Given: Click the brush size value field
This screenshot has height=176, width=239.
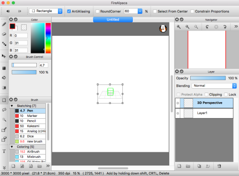Looking at the screenshot, I should [x=43, y=65].
